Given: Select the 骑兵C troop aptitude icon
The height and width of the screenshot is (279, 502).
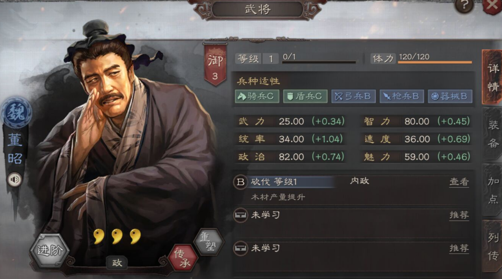Looking at the screenshot, I should tap(257, 96).
